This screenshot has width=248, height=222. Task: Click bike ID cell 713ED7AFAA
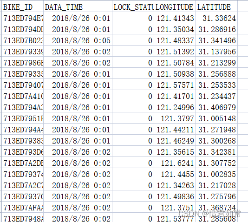point(22,207)
